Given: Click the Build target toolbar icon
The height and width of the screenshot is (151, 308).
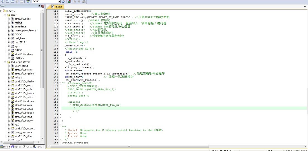Looking at the screenshot, I should click(8, 1).
